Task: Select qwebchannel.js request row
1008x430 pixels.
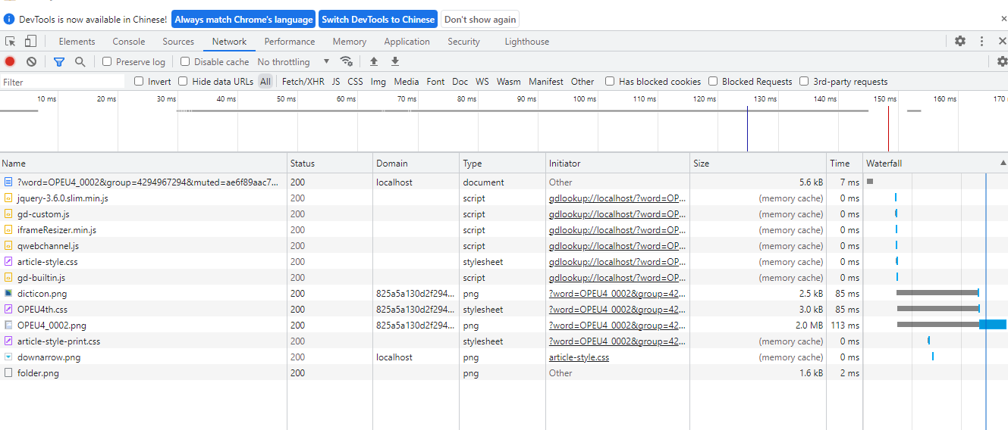Action: pos(504,245)
